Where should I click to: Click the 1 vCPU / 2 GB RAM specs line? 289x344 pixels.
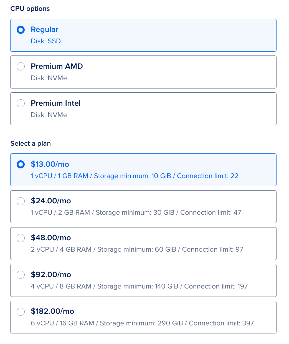tap(136, 213)
